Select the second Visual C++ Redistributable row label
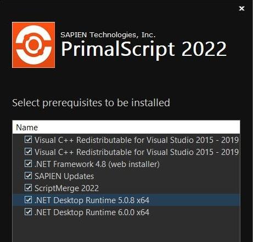 (137, 152)
